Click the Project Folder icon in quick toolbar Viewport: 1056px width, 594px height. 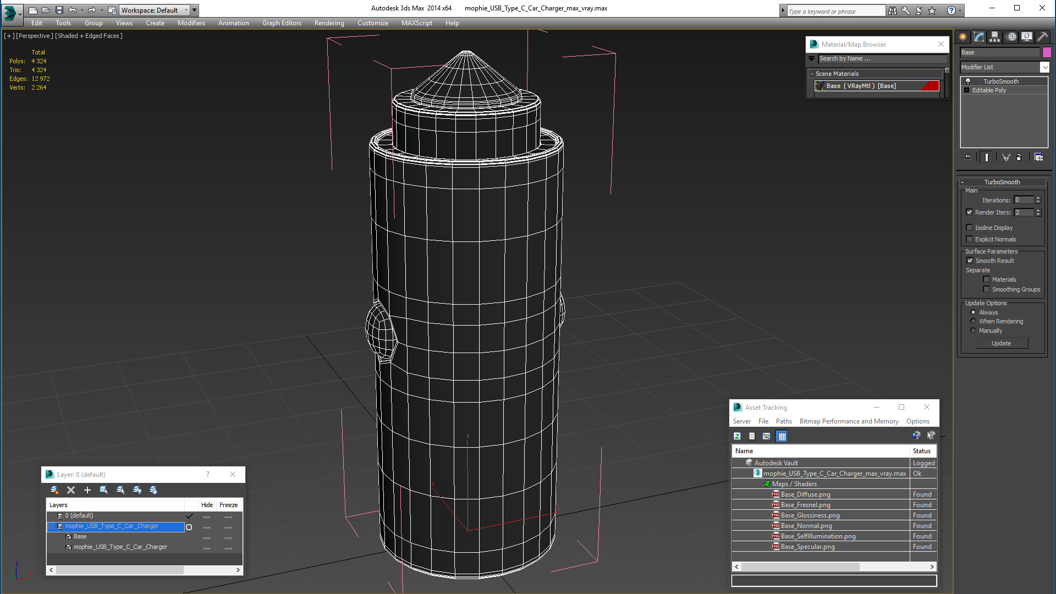pos(112,10)
